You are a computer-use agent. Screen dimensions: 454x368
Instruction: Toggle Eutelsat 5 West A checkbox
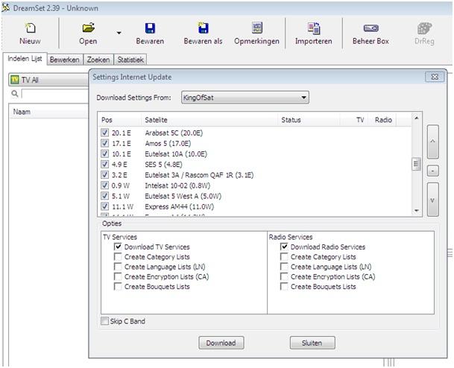click(x=104, y=196)
